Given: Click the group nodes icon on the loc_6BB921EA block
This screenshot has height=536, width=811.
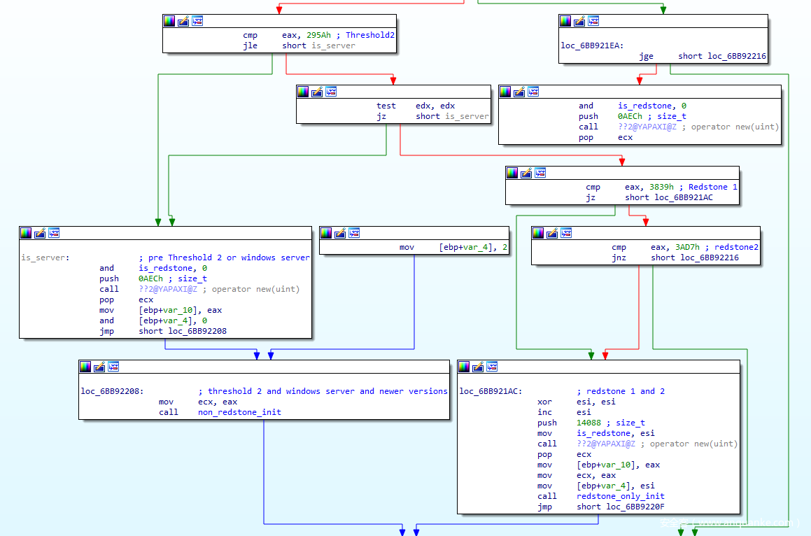Looking at the screenshot, I should pos(593,21).
